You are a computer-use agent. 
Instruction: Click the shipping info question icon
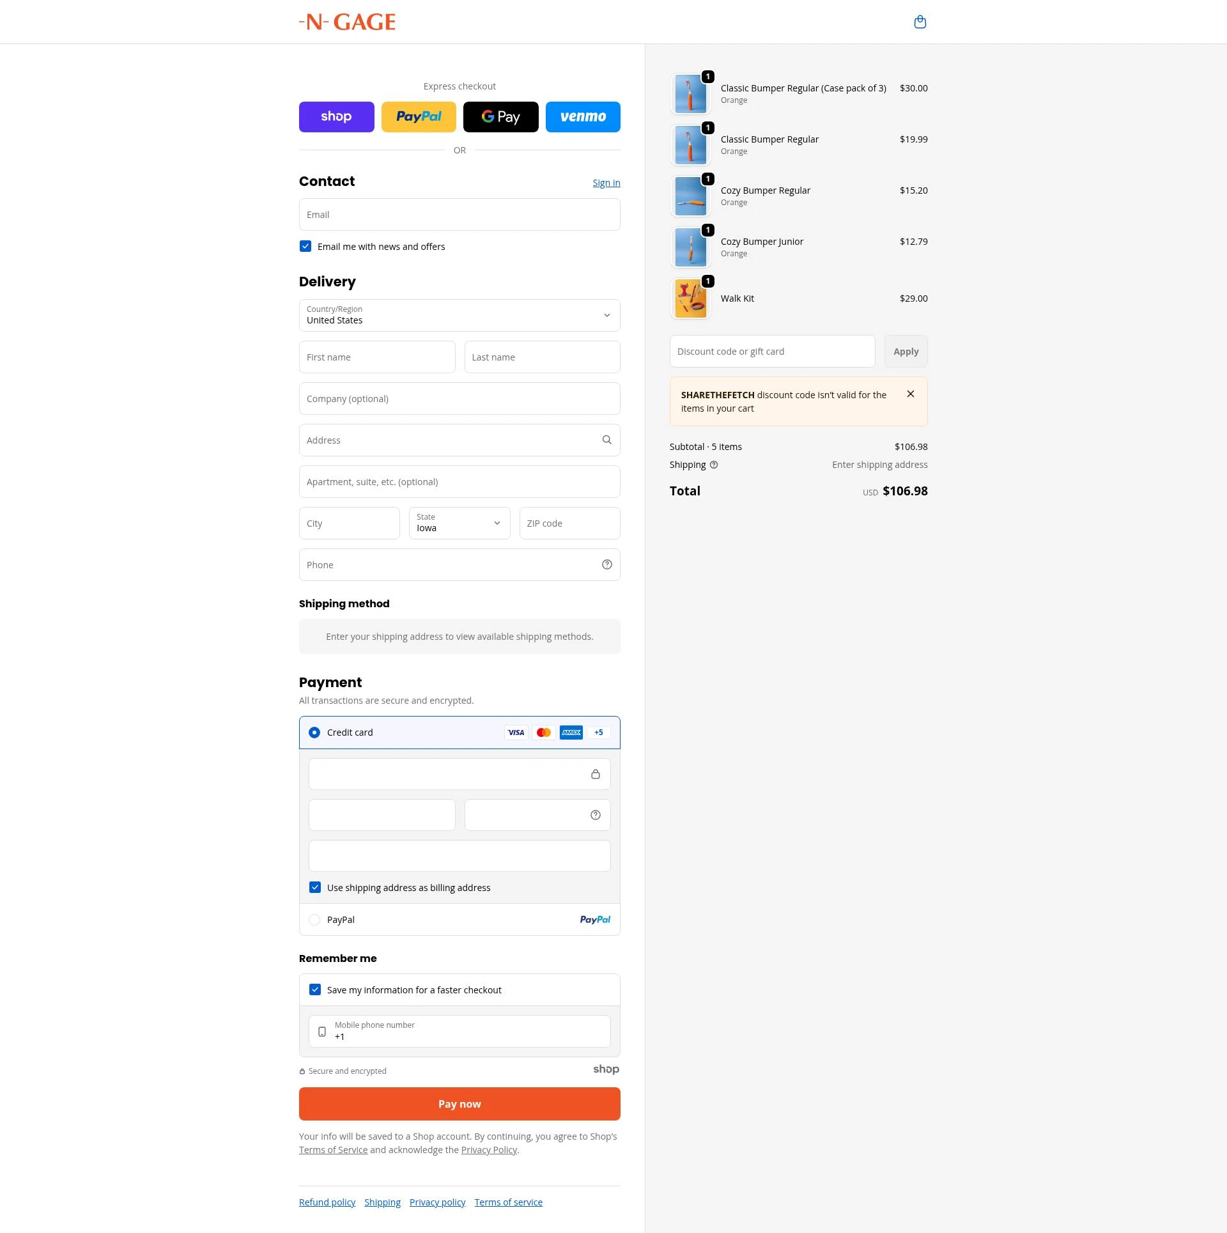point(714,465)
